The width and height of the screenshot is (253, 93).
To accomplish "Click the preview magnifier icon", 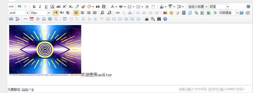I will [x=153, y=19].
